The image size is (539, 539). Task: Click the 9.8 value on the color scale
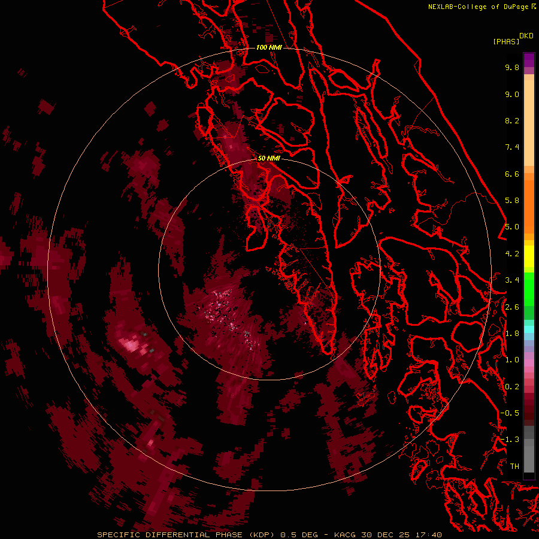[512, 67]
